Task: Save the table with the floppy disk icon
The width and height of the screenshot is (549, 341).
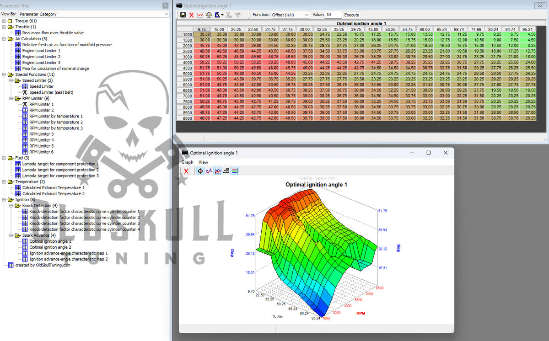Action: pos(183,15)
